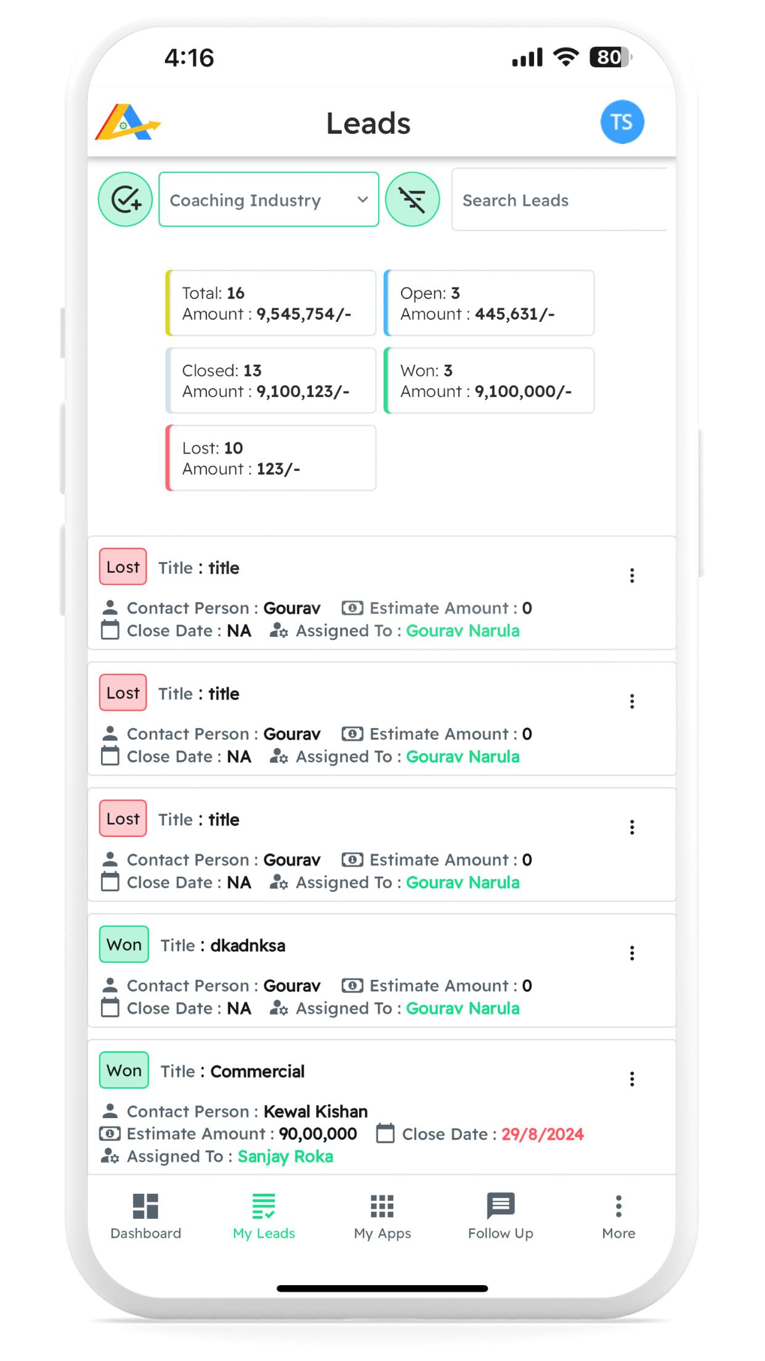This screenshot has width=765, height=1361.
Task: Tap money icon on Commercial lead
Action: pos(110,1134)
